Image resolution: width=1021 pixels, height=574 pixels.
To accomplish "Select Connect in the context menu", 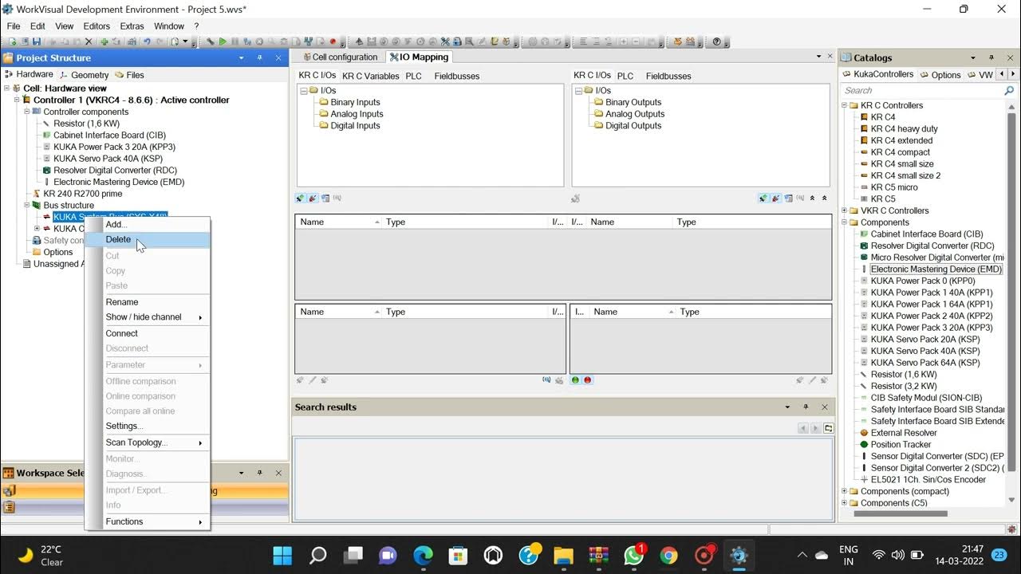I will click(121, 333).
